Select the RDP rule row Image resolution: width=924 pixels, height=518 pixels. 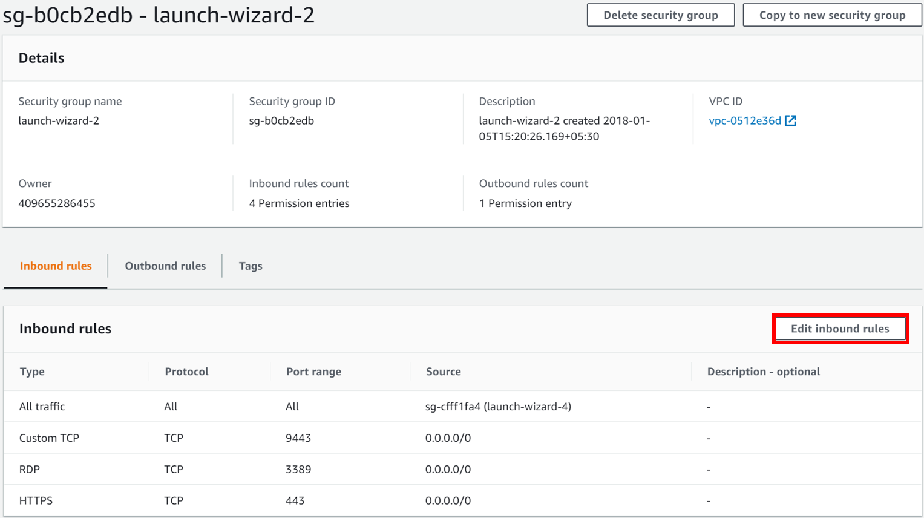click(28, 469)
